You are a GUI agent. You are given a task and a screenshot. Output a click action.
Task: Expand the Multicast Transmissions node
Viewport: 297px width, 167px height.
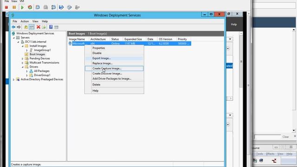click(x=23, y=63)
